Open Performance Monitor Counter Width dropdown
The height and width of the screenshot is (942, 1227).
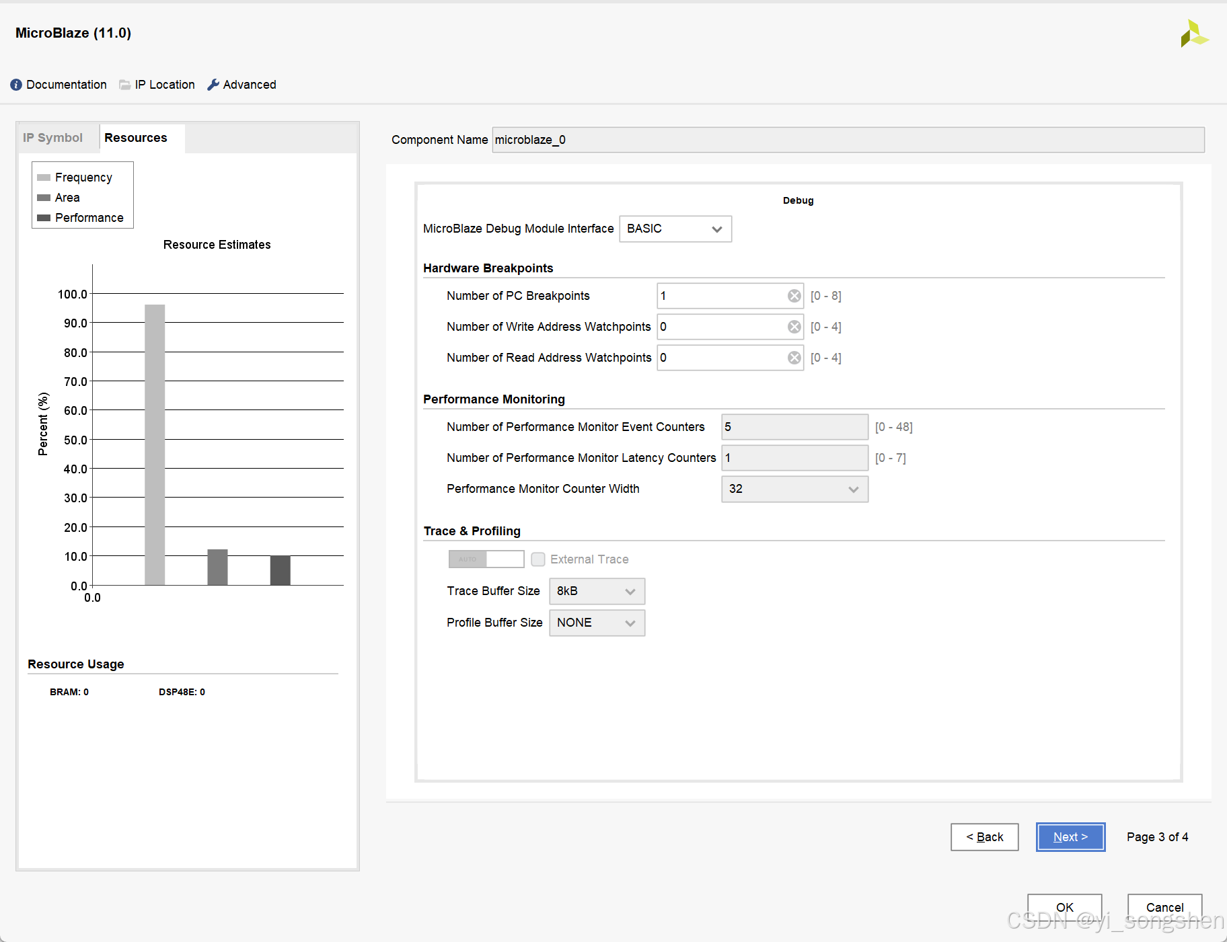pos(794,489)
